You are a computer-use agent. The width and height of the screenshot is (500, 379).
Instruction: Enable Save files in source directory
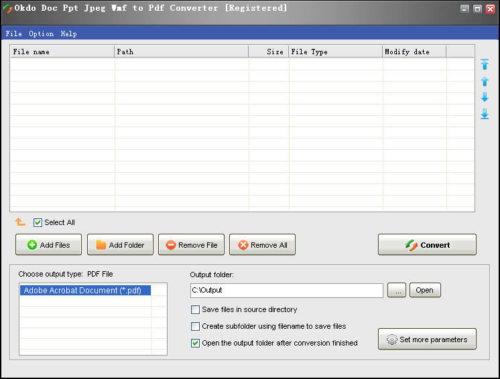click(195, 309)
